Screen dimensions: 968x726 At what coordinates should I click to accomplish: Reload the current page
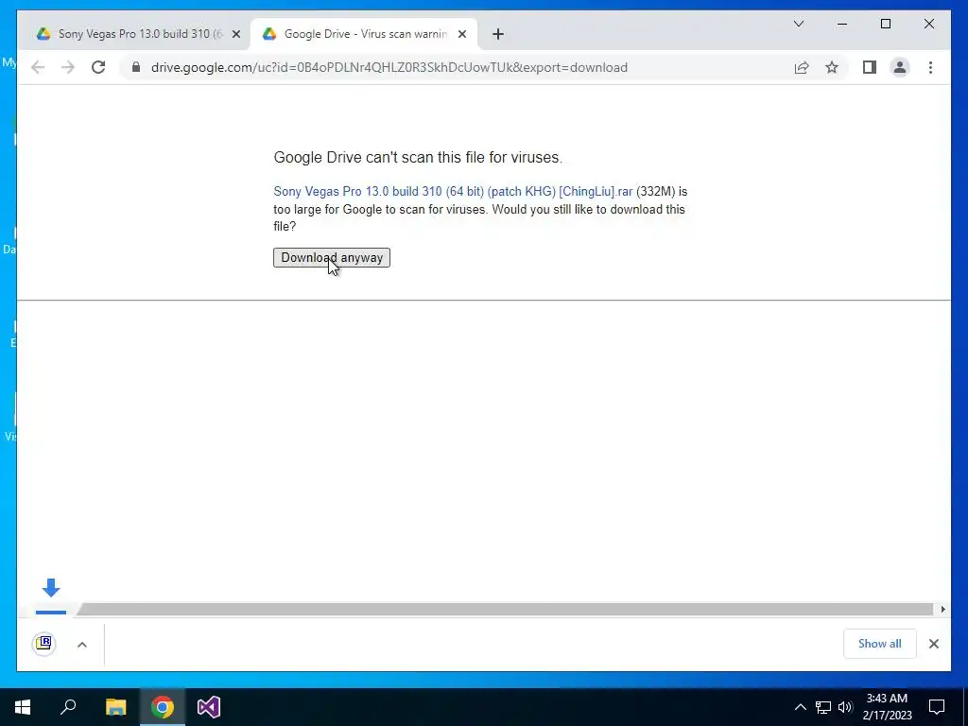(98, 67)
